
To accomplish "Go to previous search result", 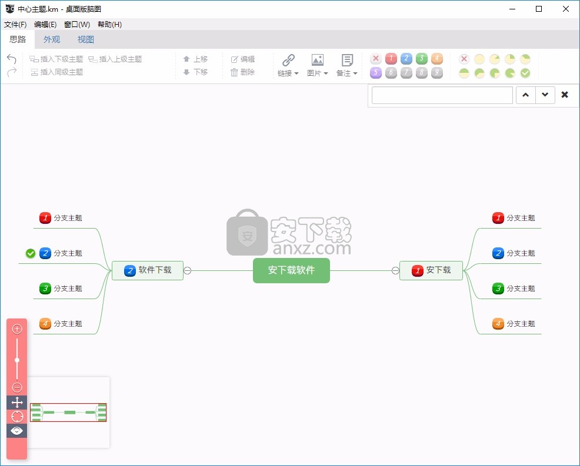I will click(526, 95).
